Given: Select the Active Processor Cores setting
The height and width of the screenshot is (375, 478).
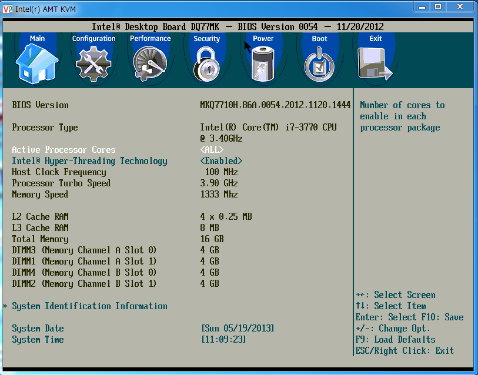Looking at the screenshot, I should pyautogui.click(x=63, y=150).
